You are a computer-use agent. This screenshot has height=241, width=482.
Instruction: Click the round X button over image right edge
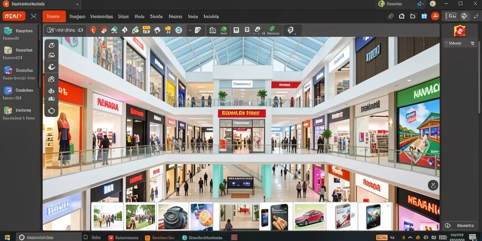[x=433, y=185]
